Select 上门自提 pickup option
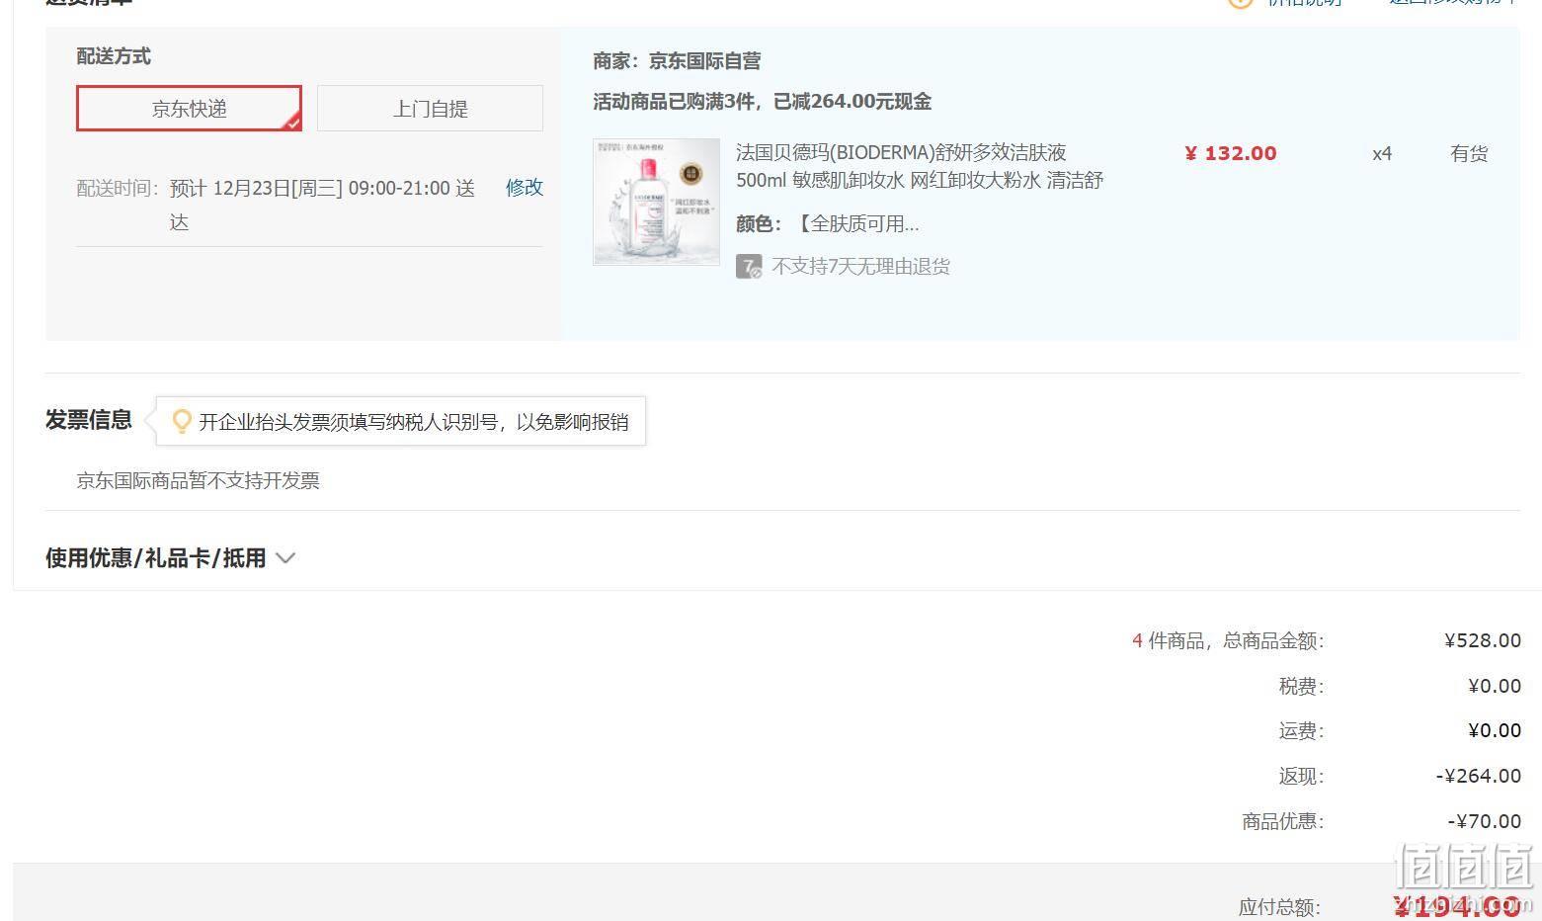The height and width of the screenshot is (921, 1542). click(430, 109)
